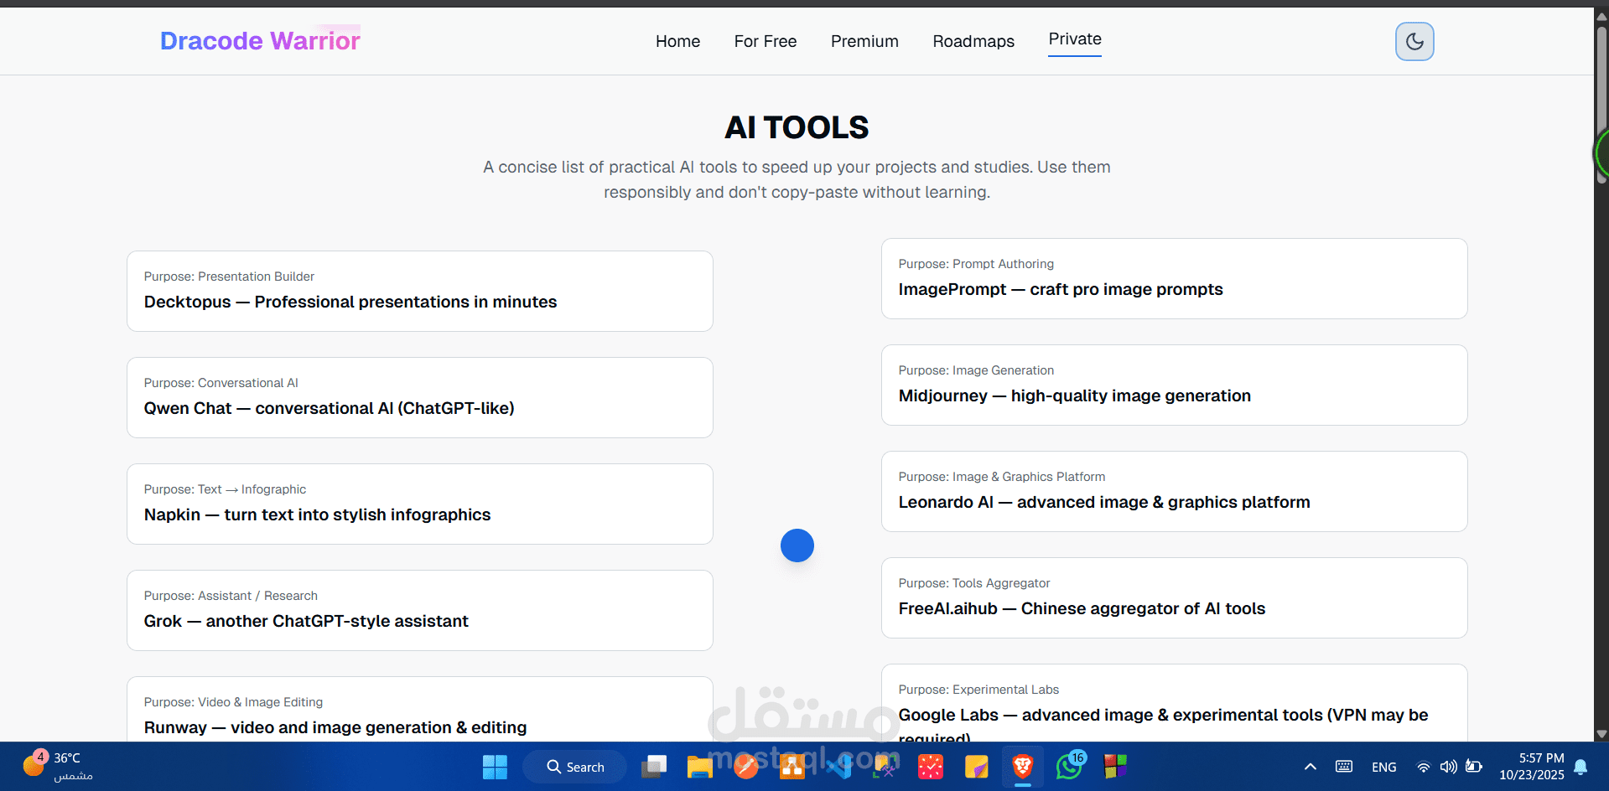The image size is (1609, 791).
Task: Open the Midjourney image generation card
Action: 1175,385
